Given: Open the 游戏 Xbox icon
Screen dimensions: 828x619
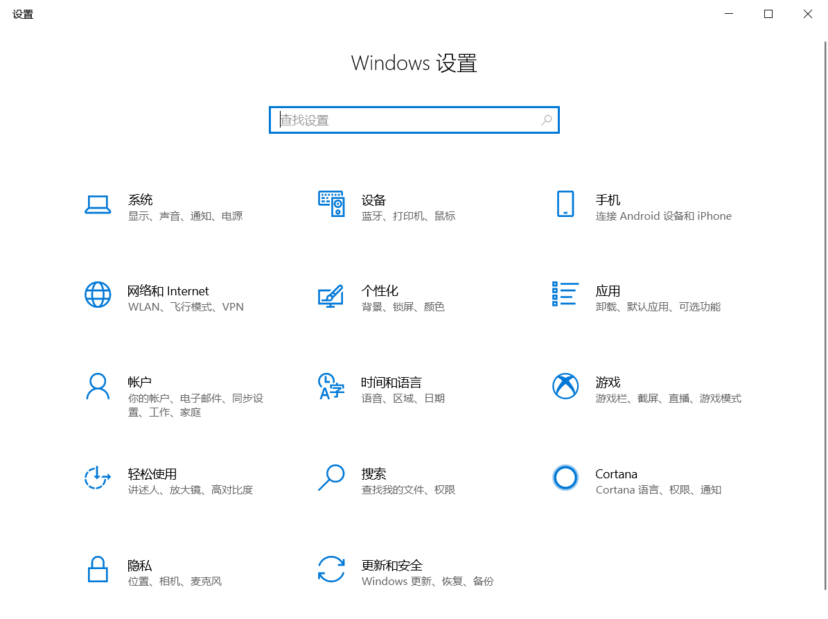Looking at the screenshot, I should tap(565, 386).
